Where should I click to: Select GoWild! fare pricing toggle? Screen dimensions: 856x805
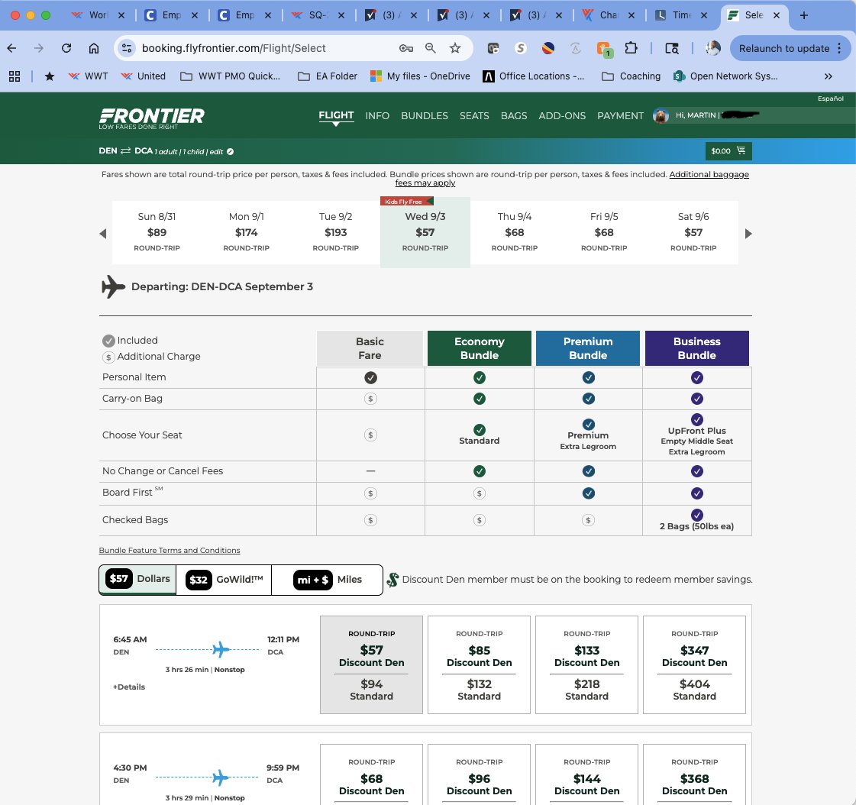coord(224,580)
